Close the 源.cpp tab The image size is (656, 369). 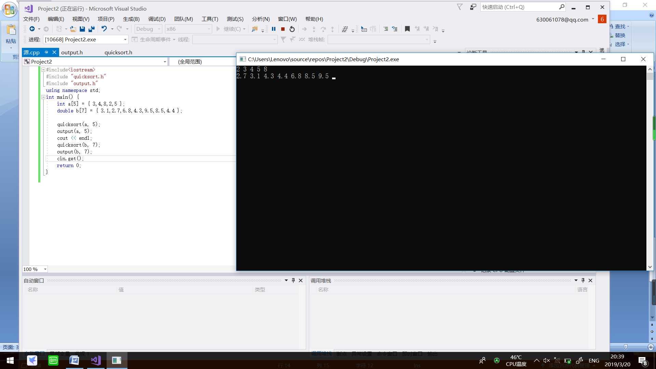(x=54, y=52)
